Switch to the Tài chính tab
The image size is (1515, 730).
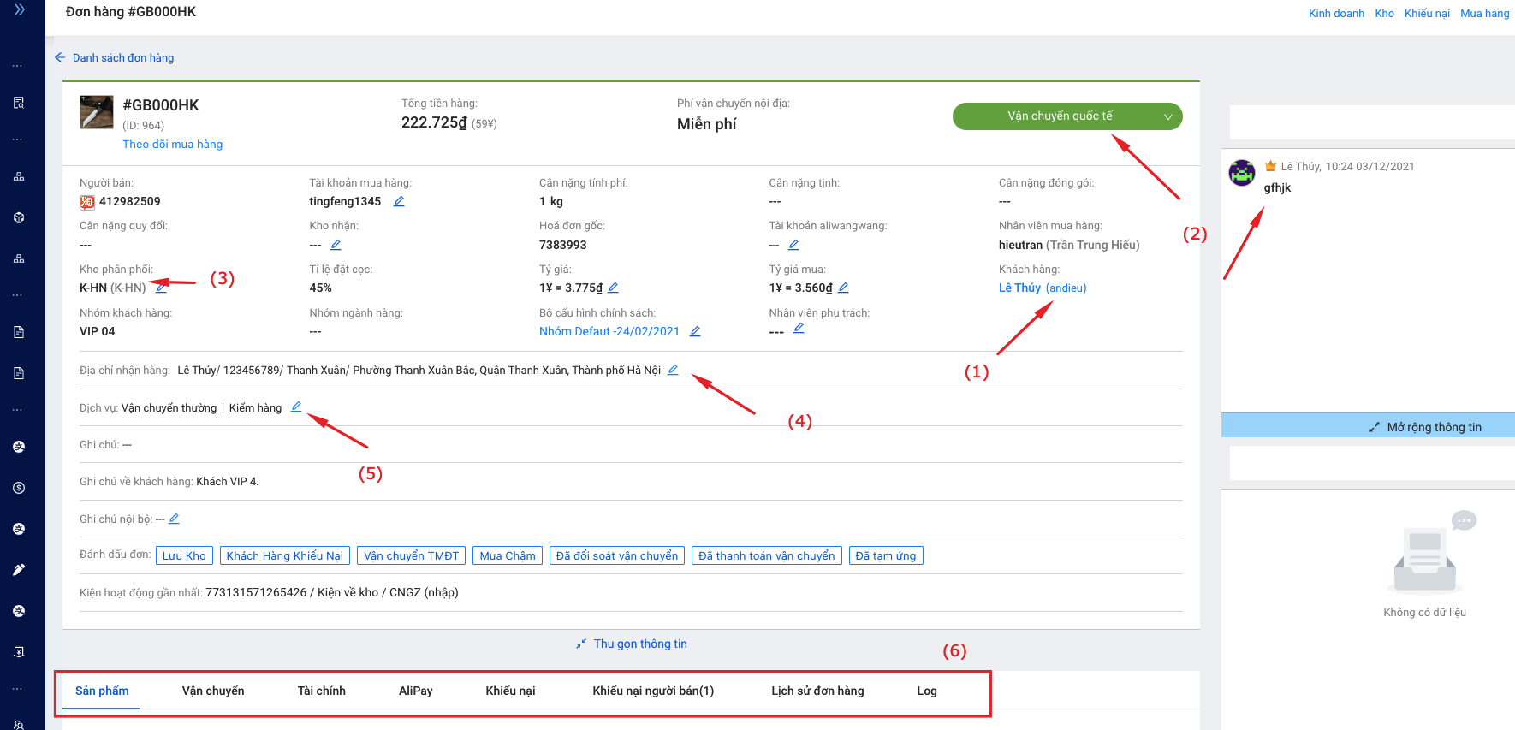click(x=322, y=691)
